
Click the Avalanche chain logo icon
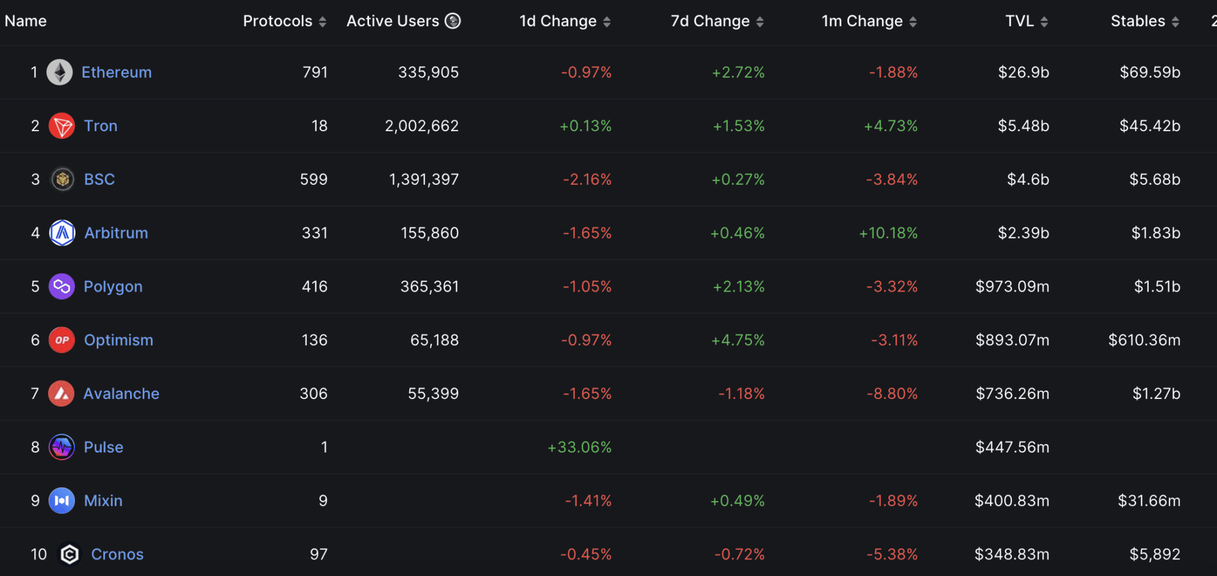(61, 393)
